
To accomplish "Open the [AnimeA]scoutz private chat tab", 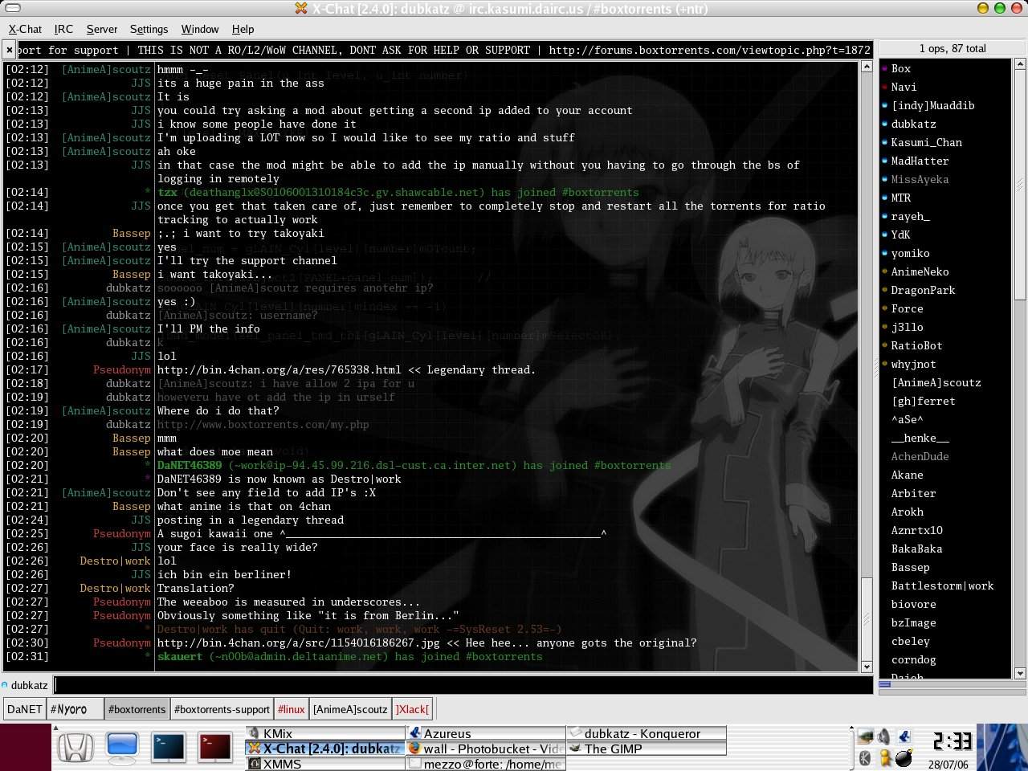I will click(x=350, y=709).
